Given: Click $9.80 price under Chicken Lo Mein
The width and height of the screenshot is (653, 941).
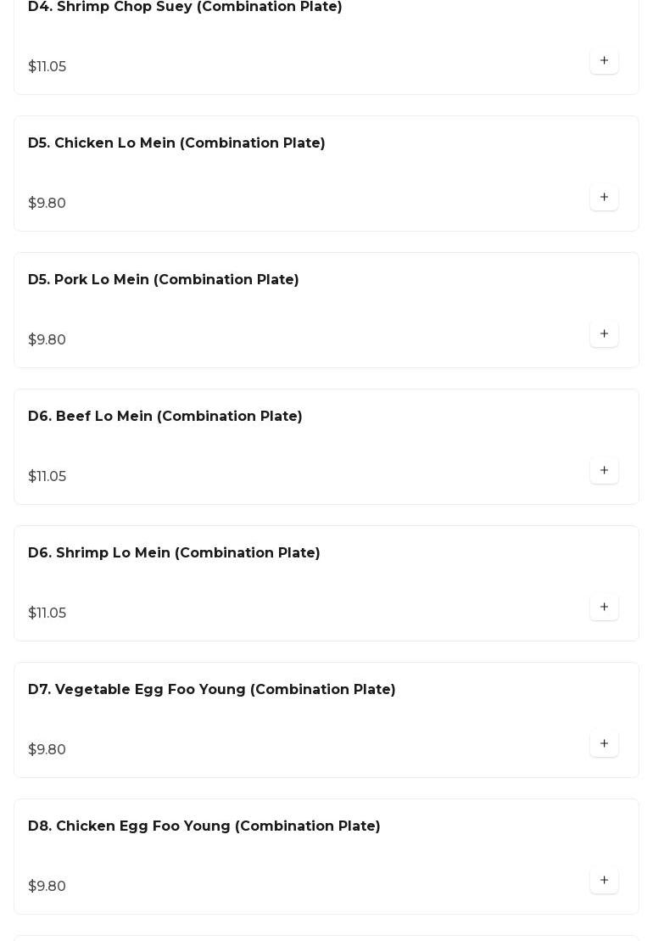Looking at the screenshot, I should click(47, 204).
